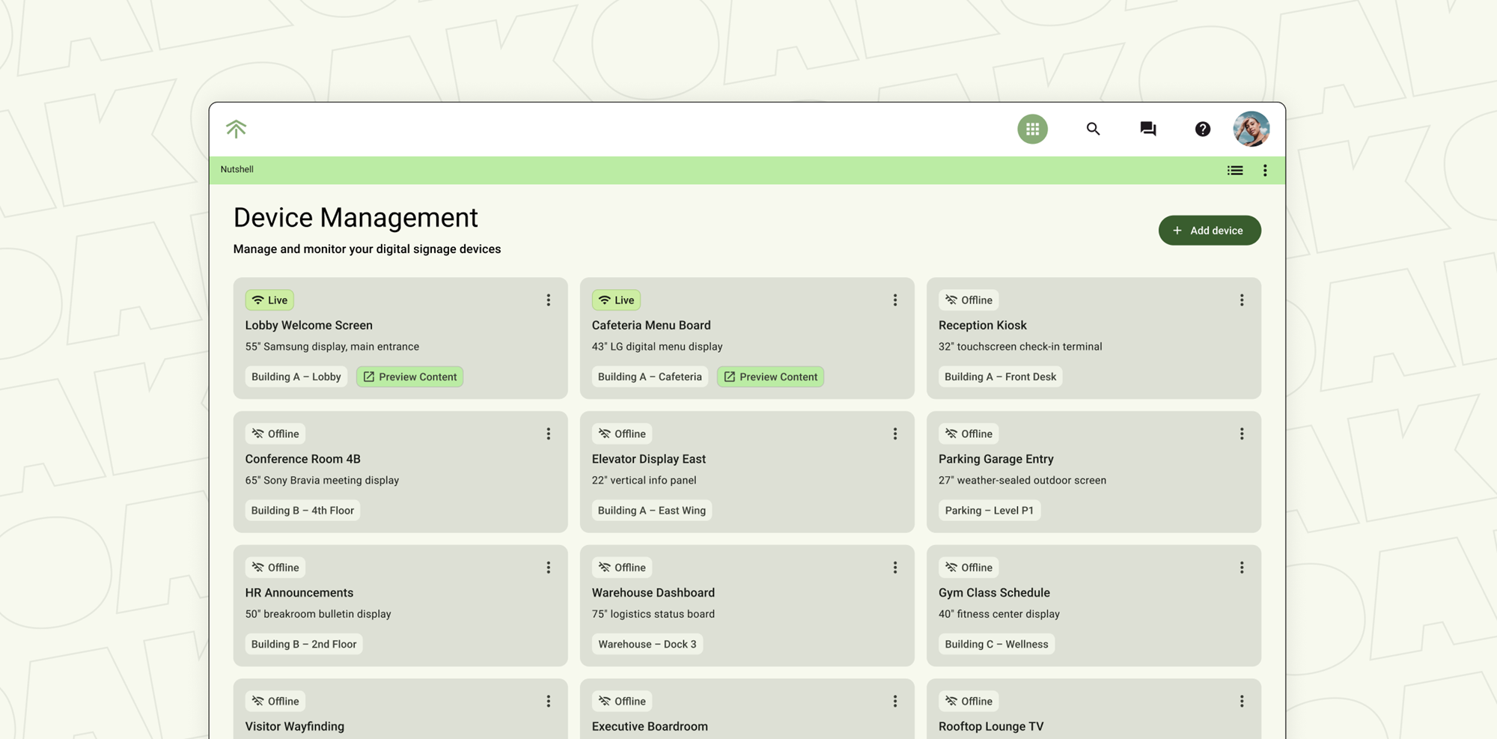The image size is (1497, 739).
Task: Switch to list view icon
Action: (1235, 171)
